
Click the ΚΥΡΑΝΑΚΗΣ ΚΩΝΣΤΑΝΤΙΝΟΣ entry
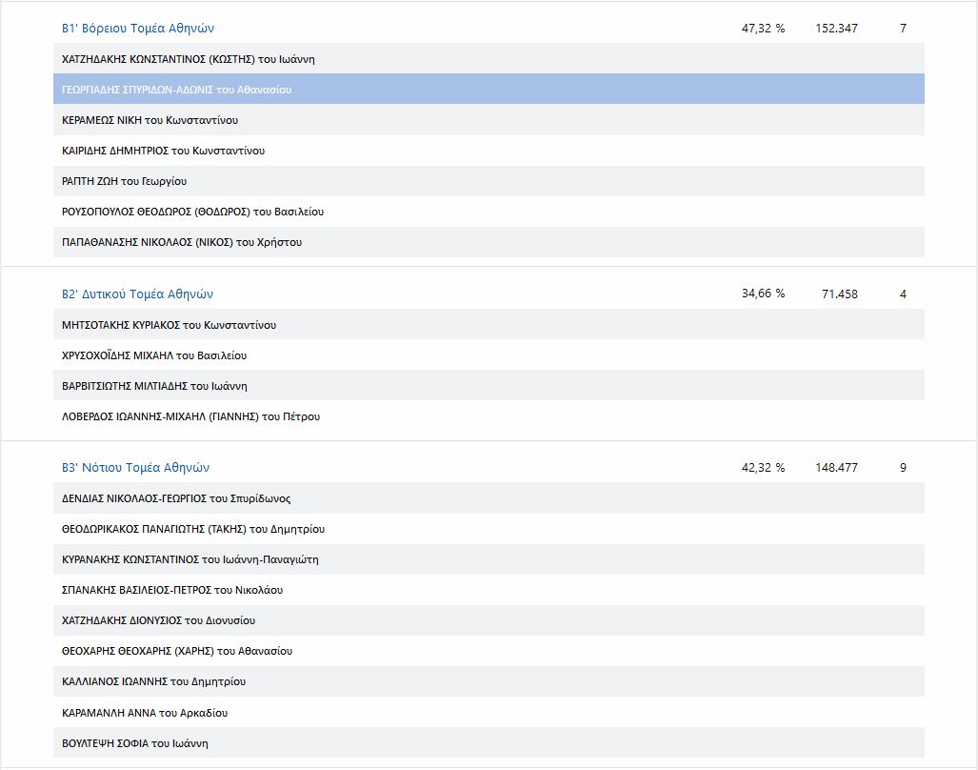(190, 559)
